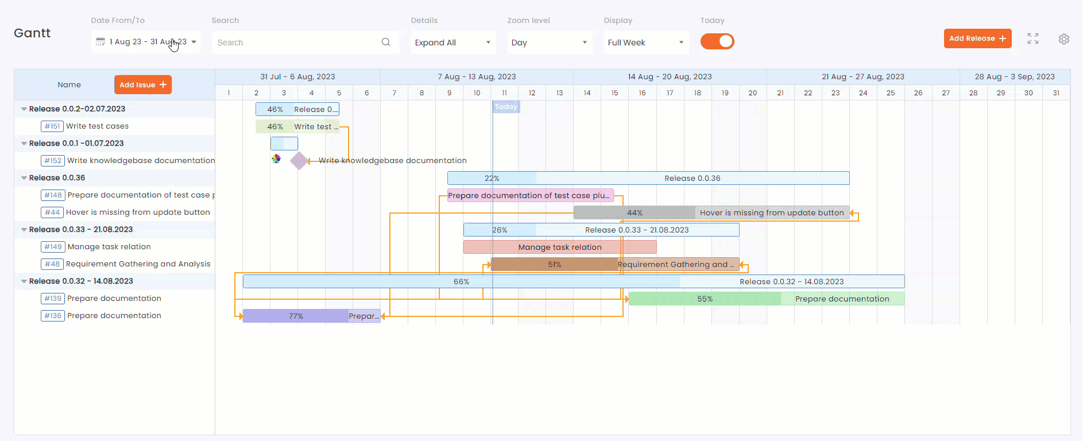The height and width of the screenshot is (441, 1083).
Task: Click the fullscreen expand icon
Action: (1032, 38)
